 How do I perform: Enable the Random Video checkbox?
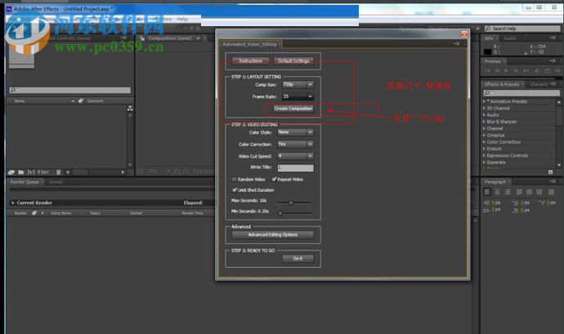[x=234, y=179]
